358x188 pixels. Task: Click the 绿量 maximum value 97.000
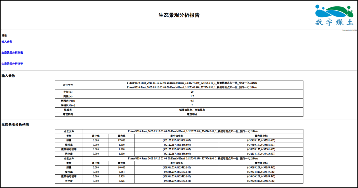point(121,140)
